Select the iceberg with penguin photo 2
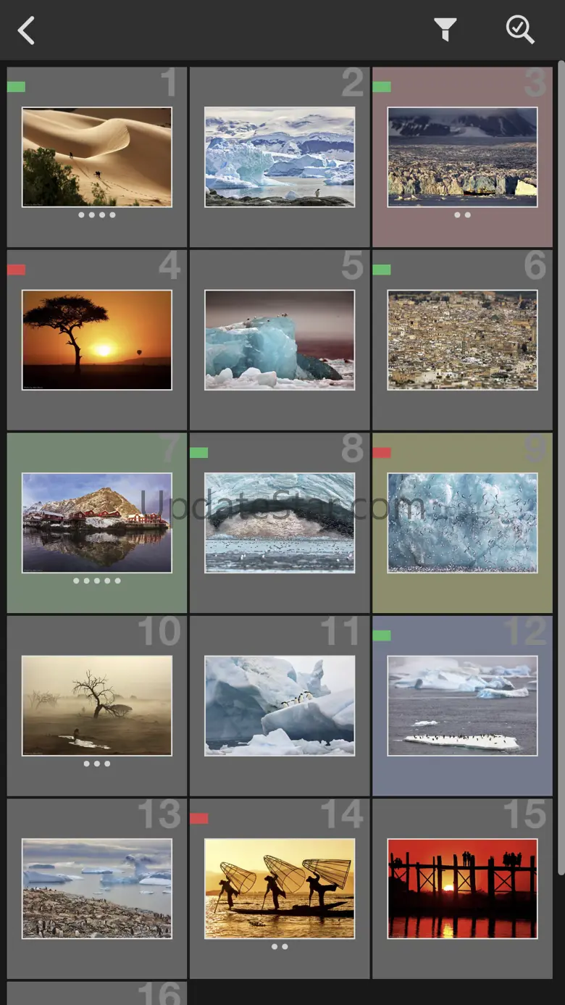Screen dimensions: 565x1005 [280, 157]
